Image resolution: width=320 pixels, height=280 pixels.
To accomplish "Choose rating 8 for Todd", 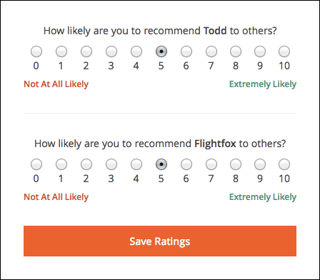I will pyautogui.click(x=236, y=51).
